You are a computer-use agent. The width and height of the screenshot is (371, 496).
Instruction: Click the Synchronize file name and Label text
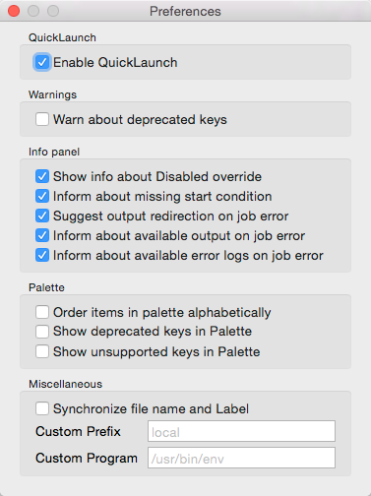151,409
